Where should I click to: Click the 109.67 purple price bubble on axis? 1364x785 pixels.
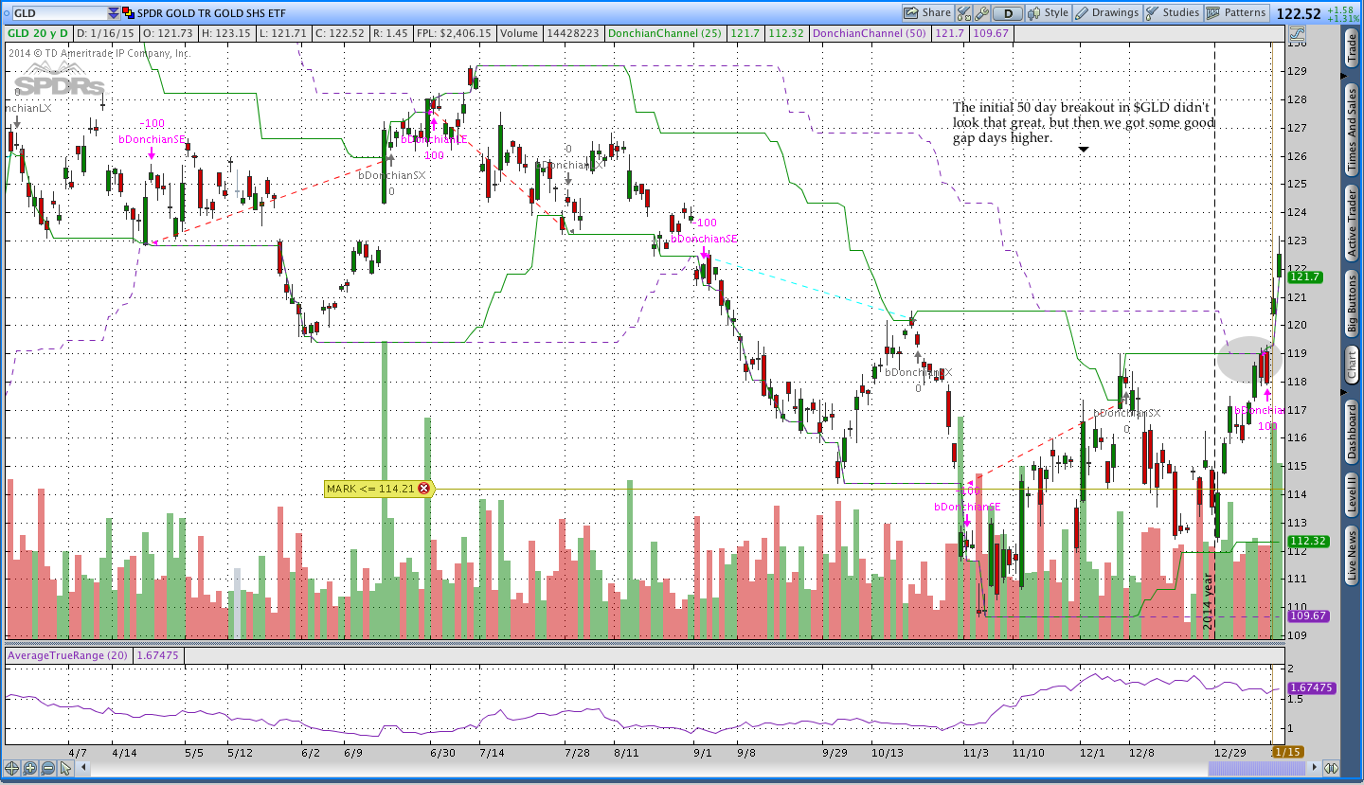pyautogui.click(x=1306, y=616)
